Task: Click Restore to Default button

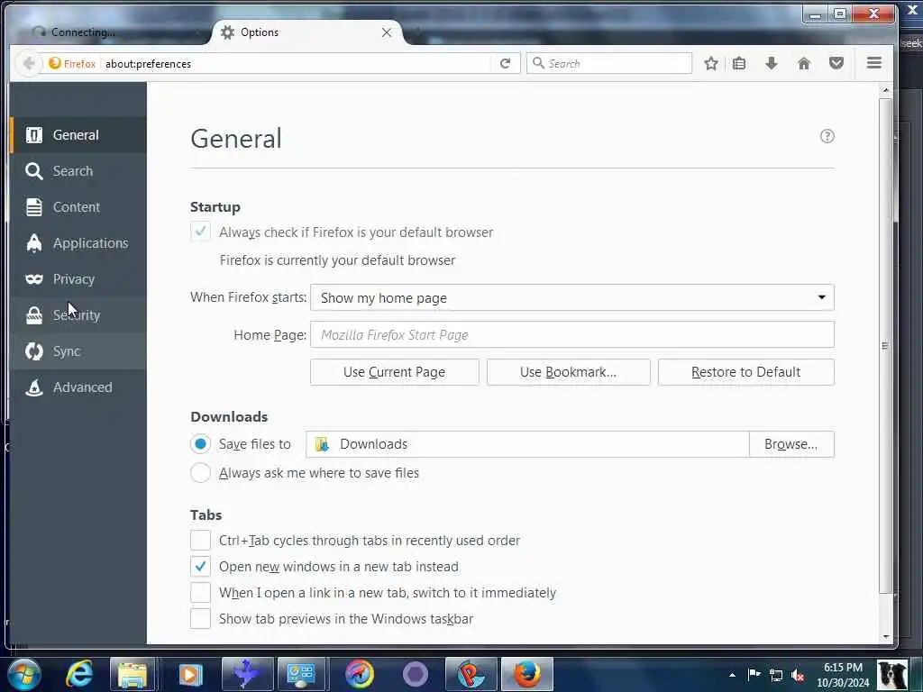Action: 745,372
